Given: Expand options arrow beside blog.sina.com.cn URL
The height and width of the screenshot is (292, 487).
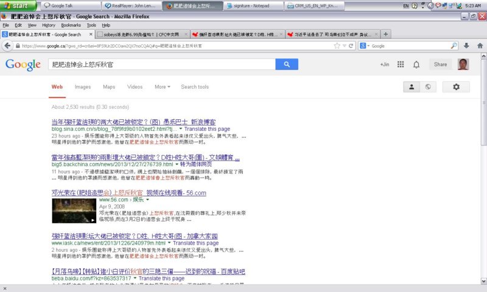Looking at the screenshot, I should 180,129.
